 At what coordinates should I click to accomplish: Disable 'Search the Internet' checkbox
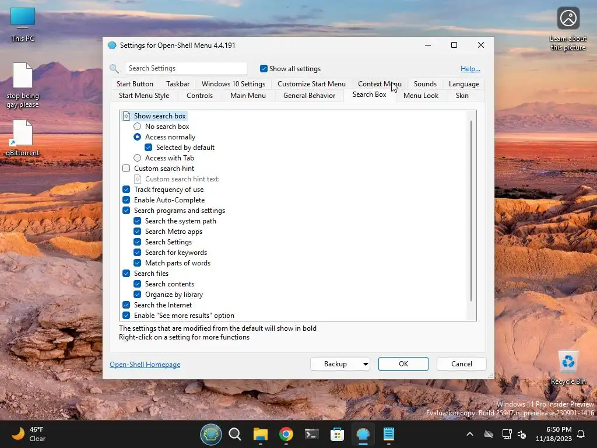127,304
